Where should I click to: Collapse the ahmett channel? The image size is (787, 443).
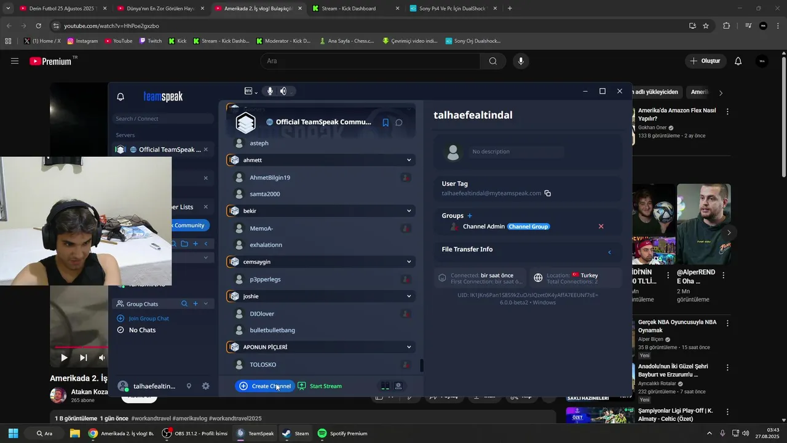click(409, 160)
